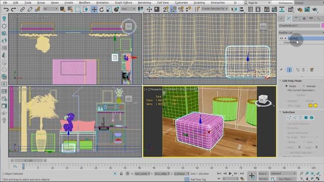The height and width of the screenshot is (182, 324).
Task: Click the Bind to Space Warp icon
Action: pos(37,9)
